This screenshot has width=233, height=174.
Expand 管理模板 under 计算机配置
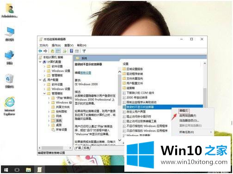44,75
